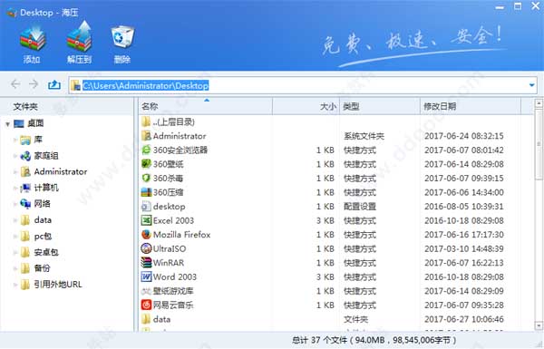The image size is (544, 349).
Task: Click the 删除 (Delete) recycle bin icon
Action: pyautogui.click(x=122, y=37)
